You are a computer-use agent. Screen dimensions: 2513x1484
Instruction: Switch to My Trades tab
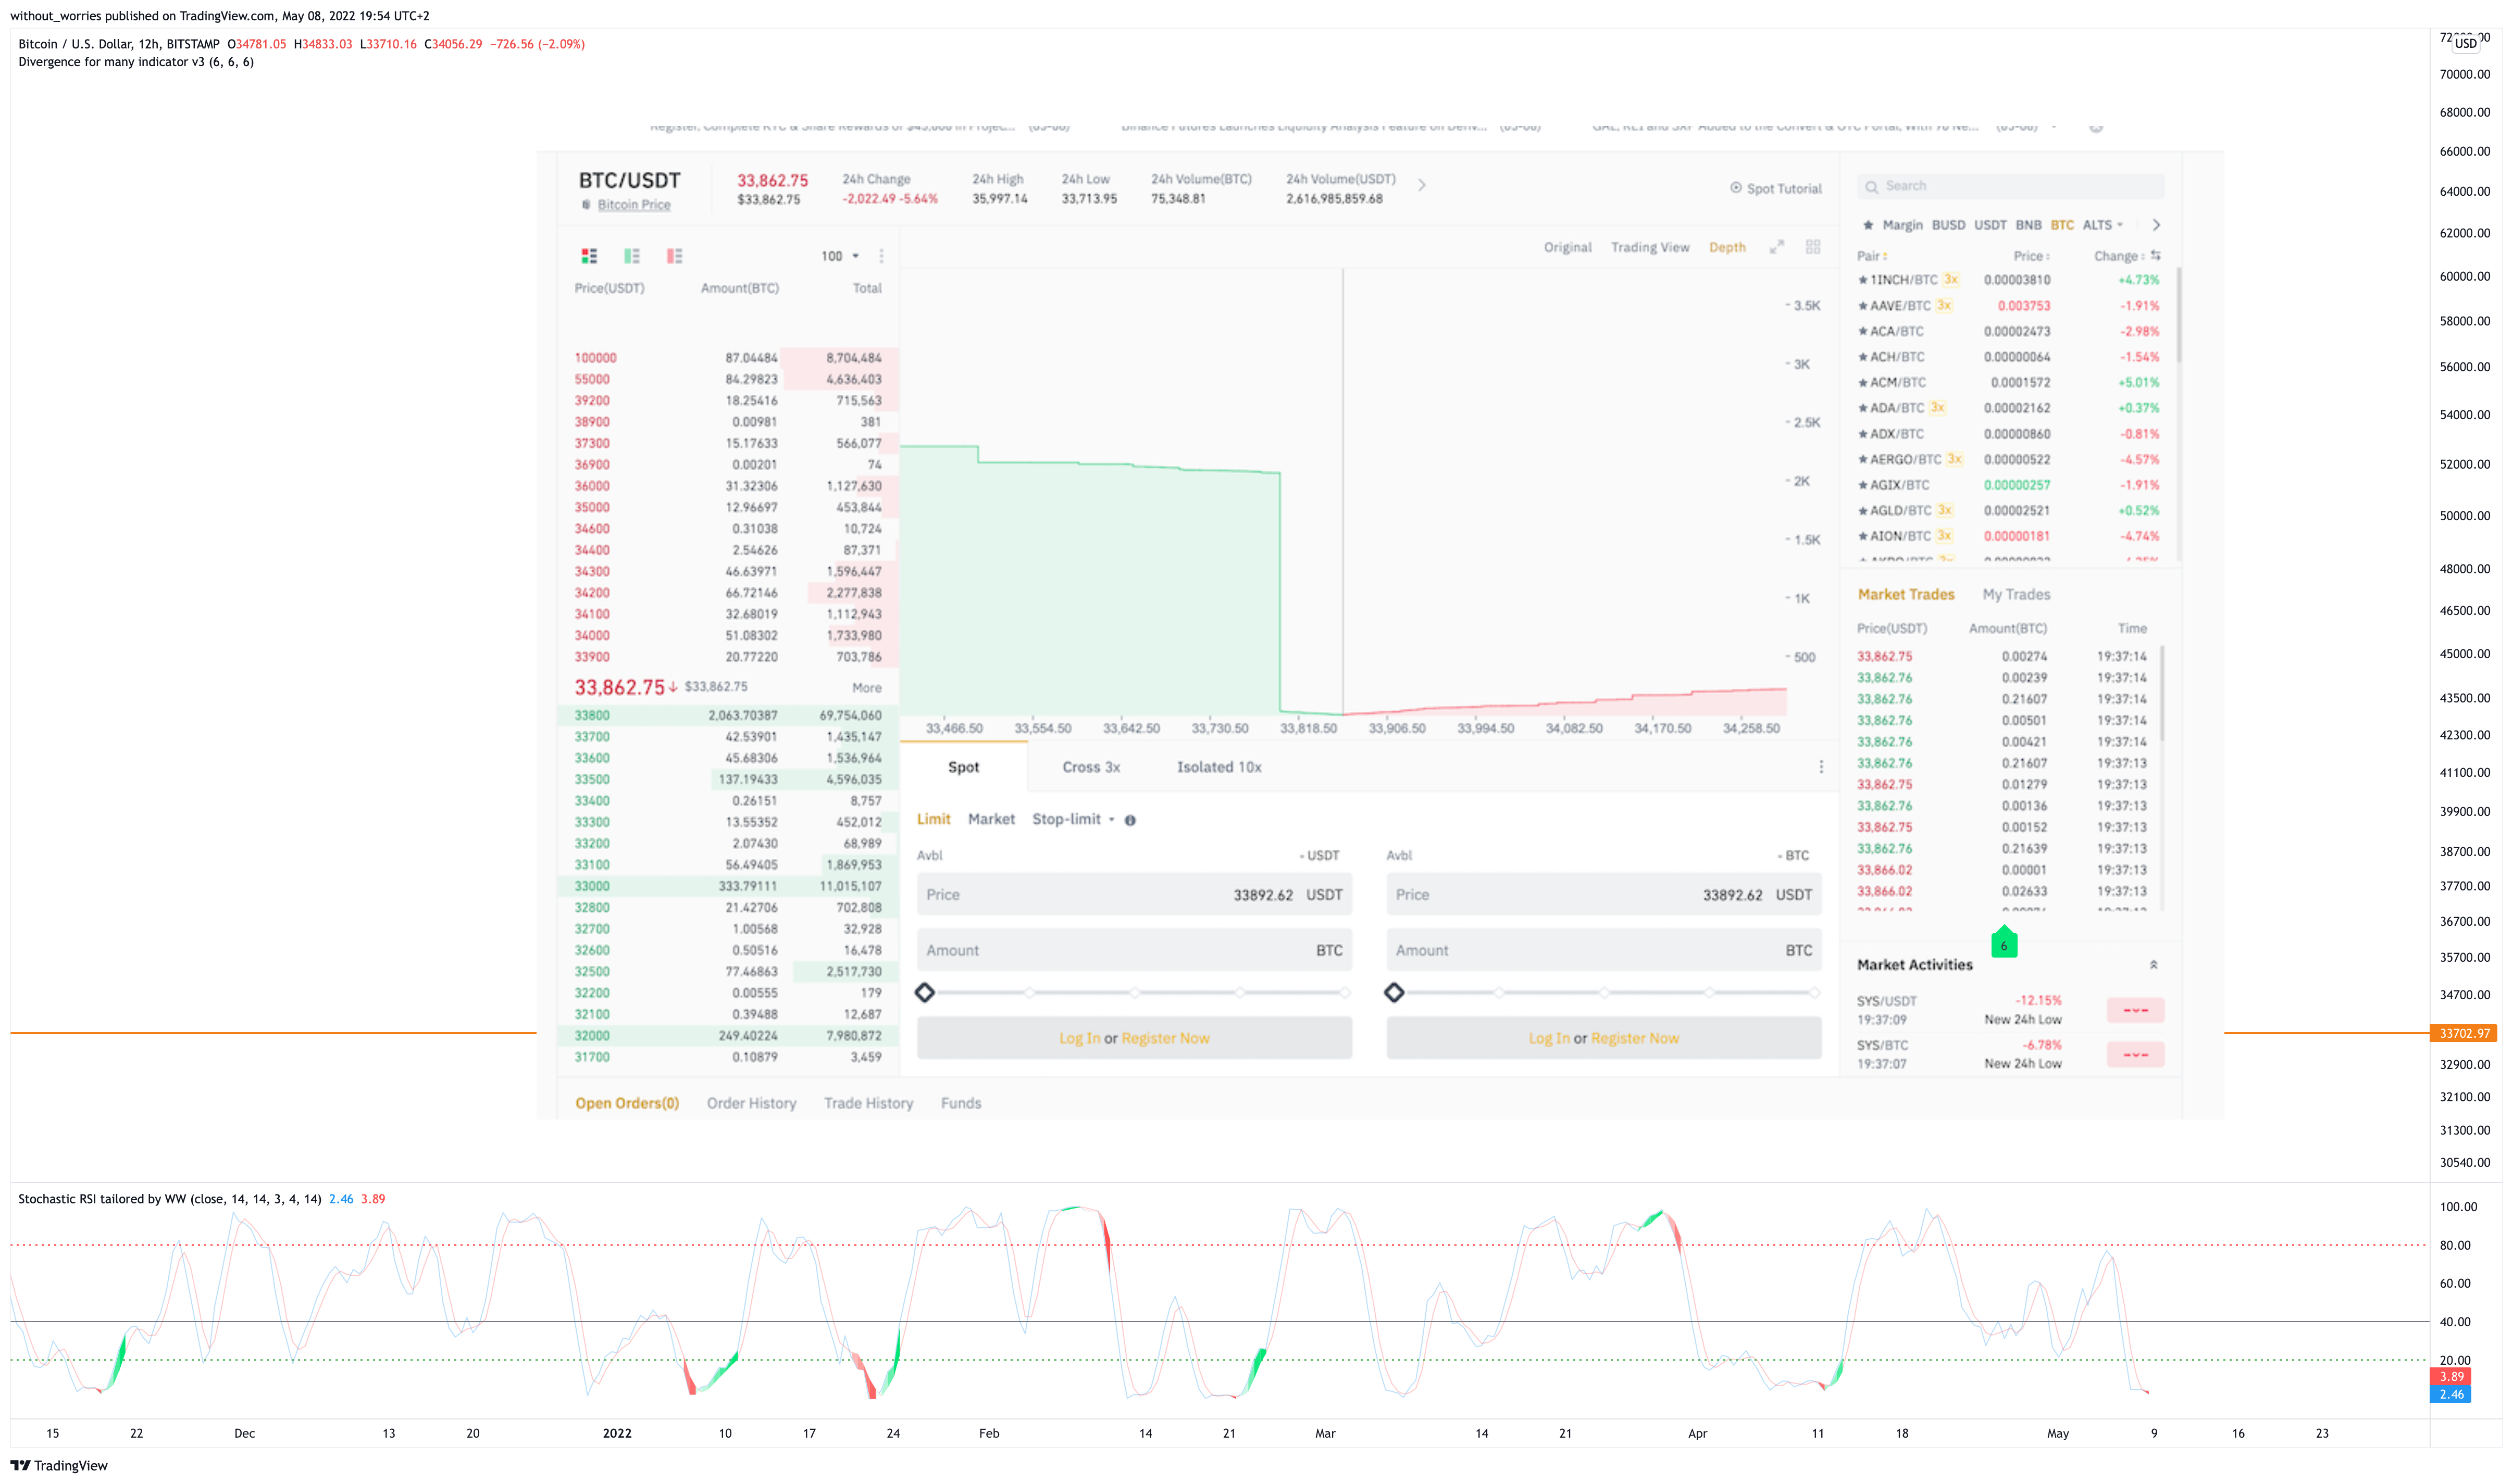click(x=2016, y=594)
